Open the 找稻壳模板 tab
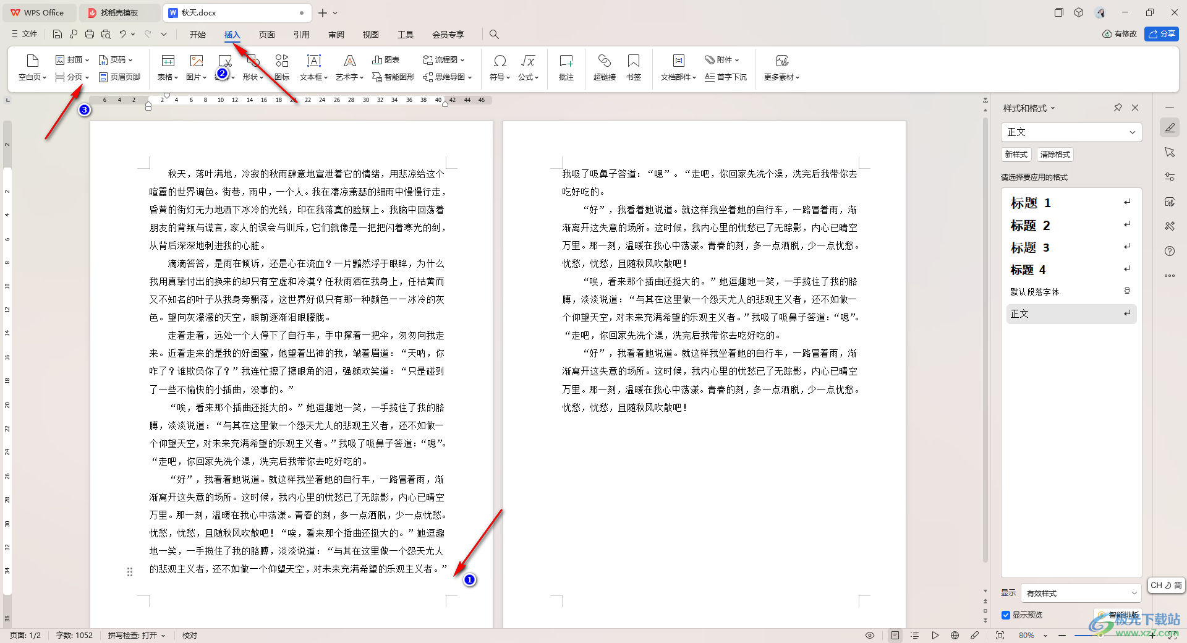The height and width of the screenshot is (643, 1187). [x=120, y=12]
